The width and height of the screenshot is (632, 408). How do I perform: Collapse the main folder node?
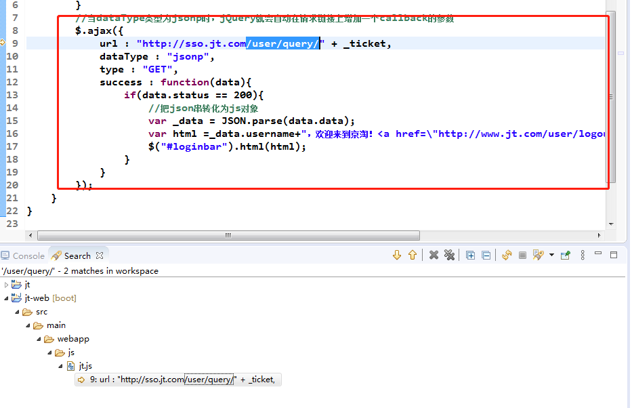coord(28,325)
